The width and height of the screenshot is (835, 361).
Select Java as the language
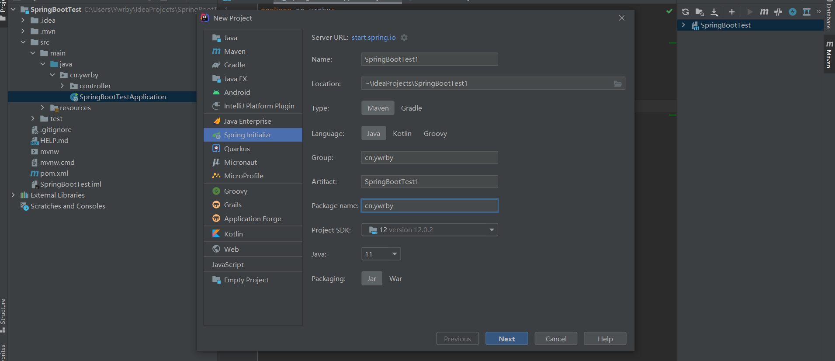[x=374, y=133]
